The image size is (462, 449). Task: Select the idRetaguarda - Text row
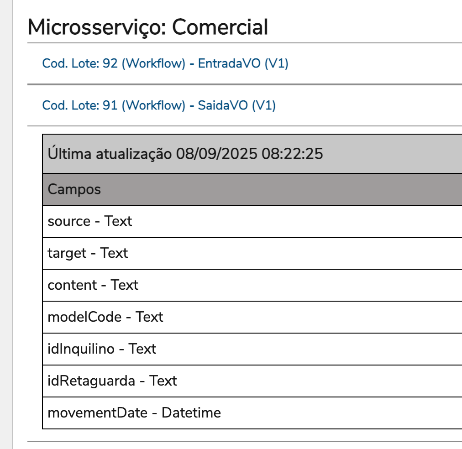pyautogui.click(x=112, y=381)
